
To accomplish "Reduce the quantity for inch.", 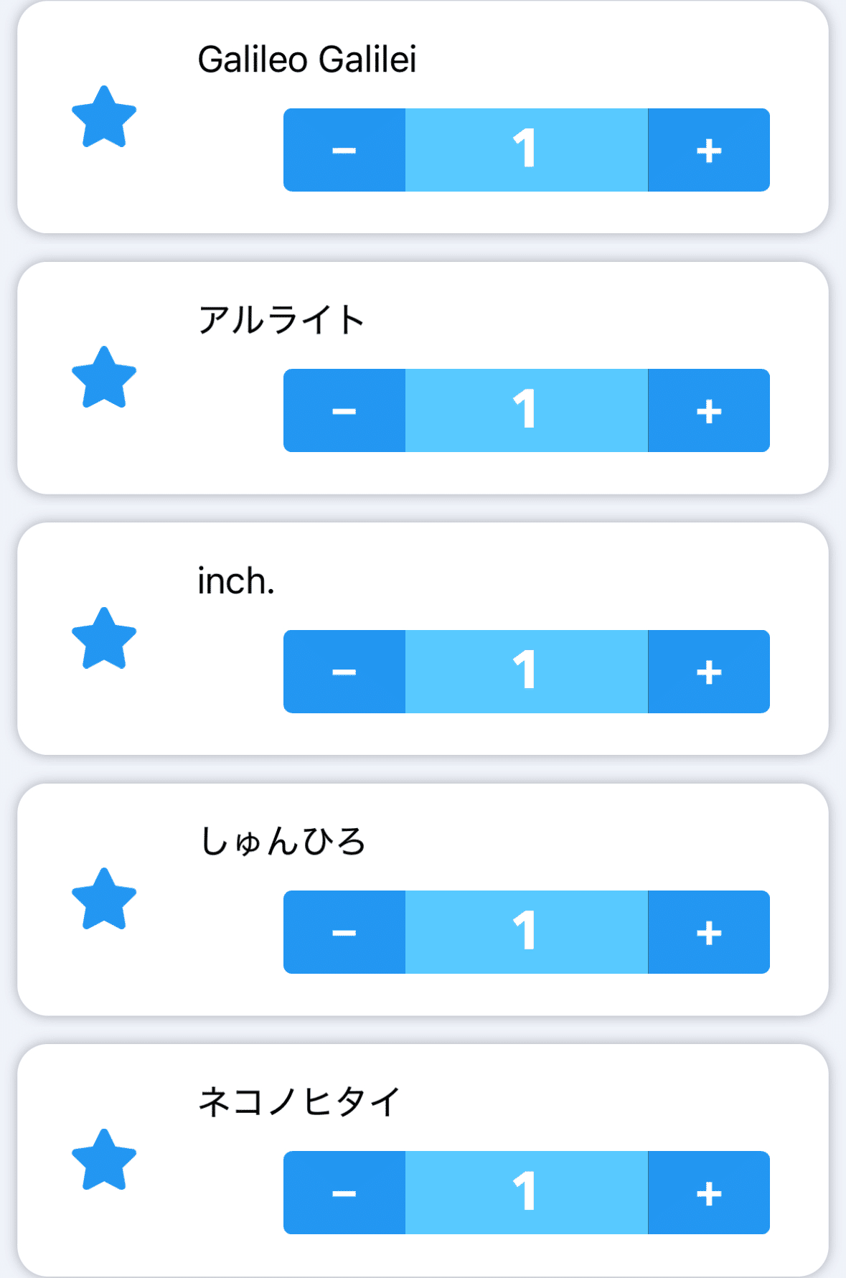I will (x=344, y=672).
